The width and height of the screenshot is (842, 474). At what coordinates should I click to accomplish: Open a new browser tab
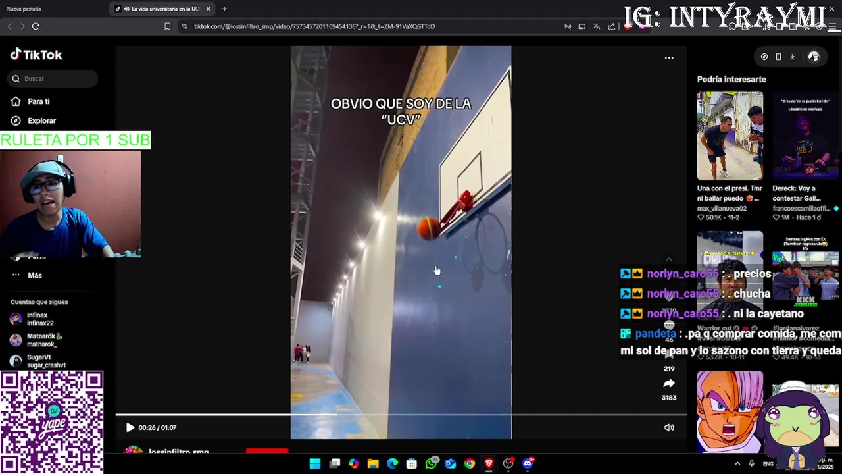[224, 9]
